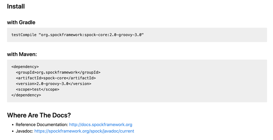Click org.spockframework value inside groupId tags
The image size is (273, 140).
coord(57,72)
